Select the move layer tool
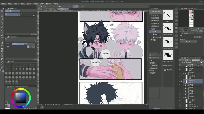Viewport: 204px width, 114px height. tap(2, 19)
